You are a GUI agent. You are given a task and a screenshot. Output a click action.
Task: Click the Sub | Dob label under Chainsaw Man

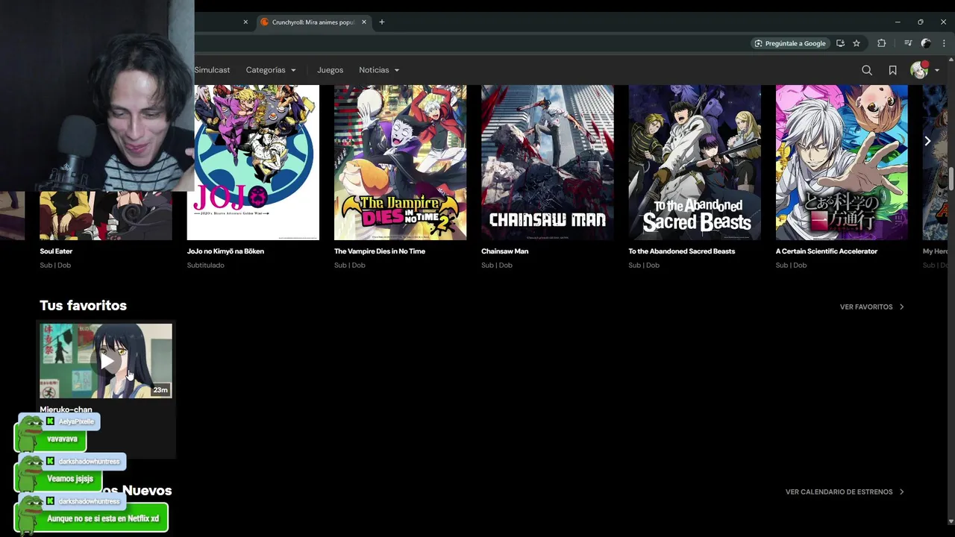click(x=496, y=266)
